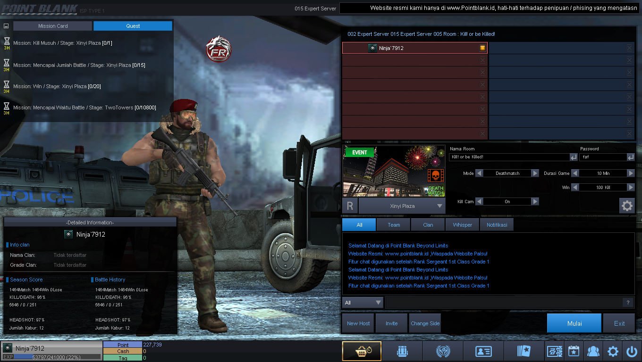Screen dimensions: 642x362
Task: Click the Change Side button
Action: pyautogui.click(x=425, y=323)
